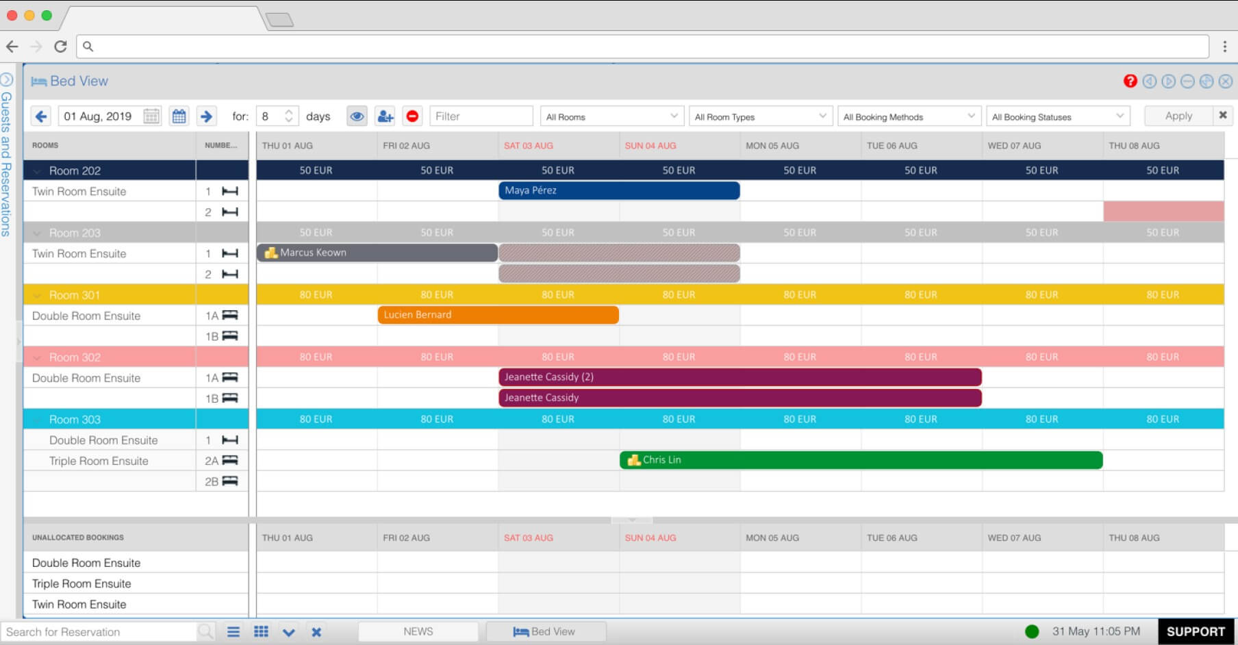The width and height of the screenshot is (1238, 645).
Task: Open the All Rooms dropdown
Action: point(611,116)
